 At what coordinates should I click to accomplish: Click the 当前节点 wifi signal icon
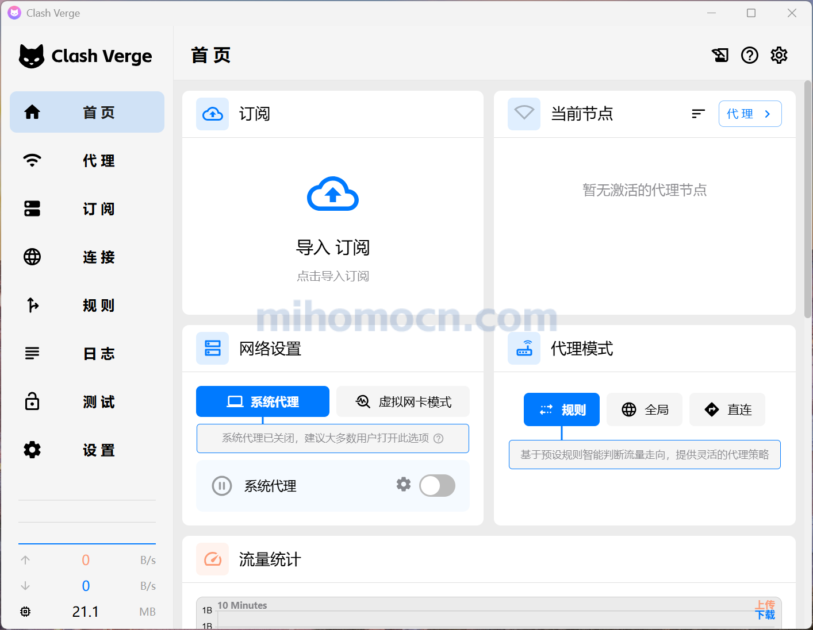pos(524,114)
